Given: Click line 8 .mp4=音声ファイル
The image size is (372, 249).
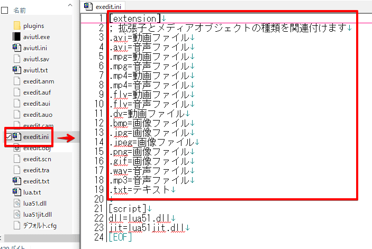Looking at the screenshot, I should click(149, 85).
